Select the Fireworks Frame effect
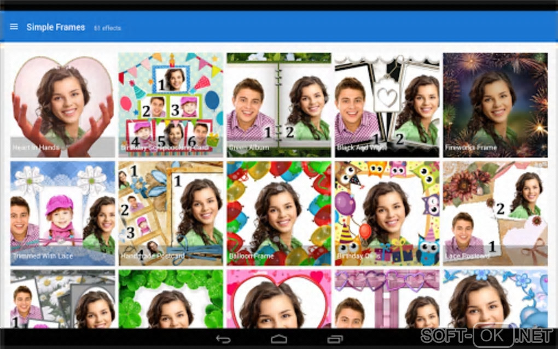 pyautogui.click(x=496, y=105)
